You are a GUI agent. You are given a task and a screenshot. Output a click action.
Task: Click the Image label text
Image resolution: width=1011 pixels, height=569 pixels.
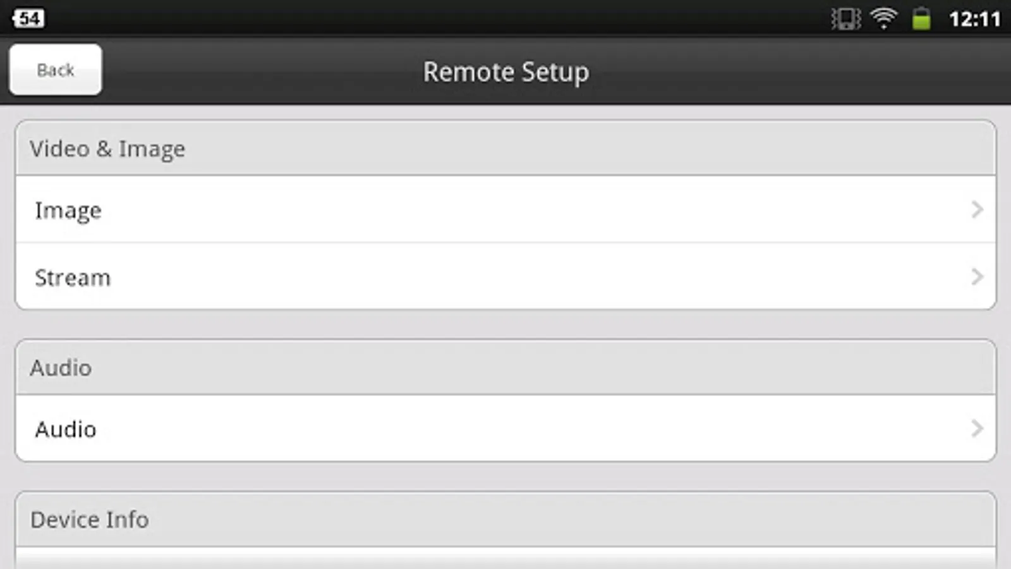[x=68, y=211]
